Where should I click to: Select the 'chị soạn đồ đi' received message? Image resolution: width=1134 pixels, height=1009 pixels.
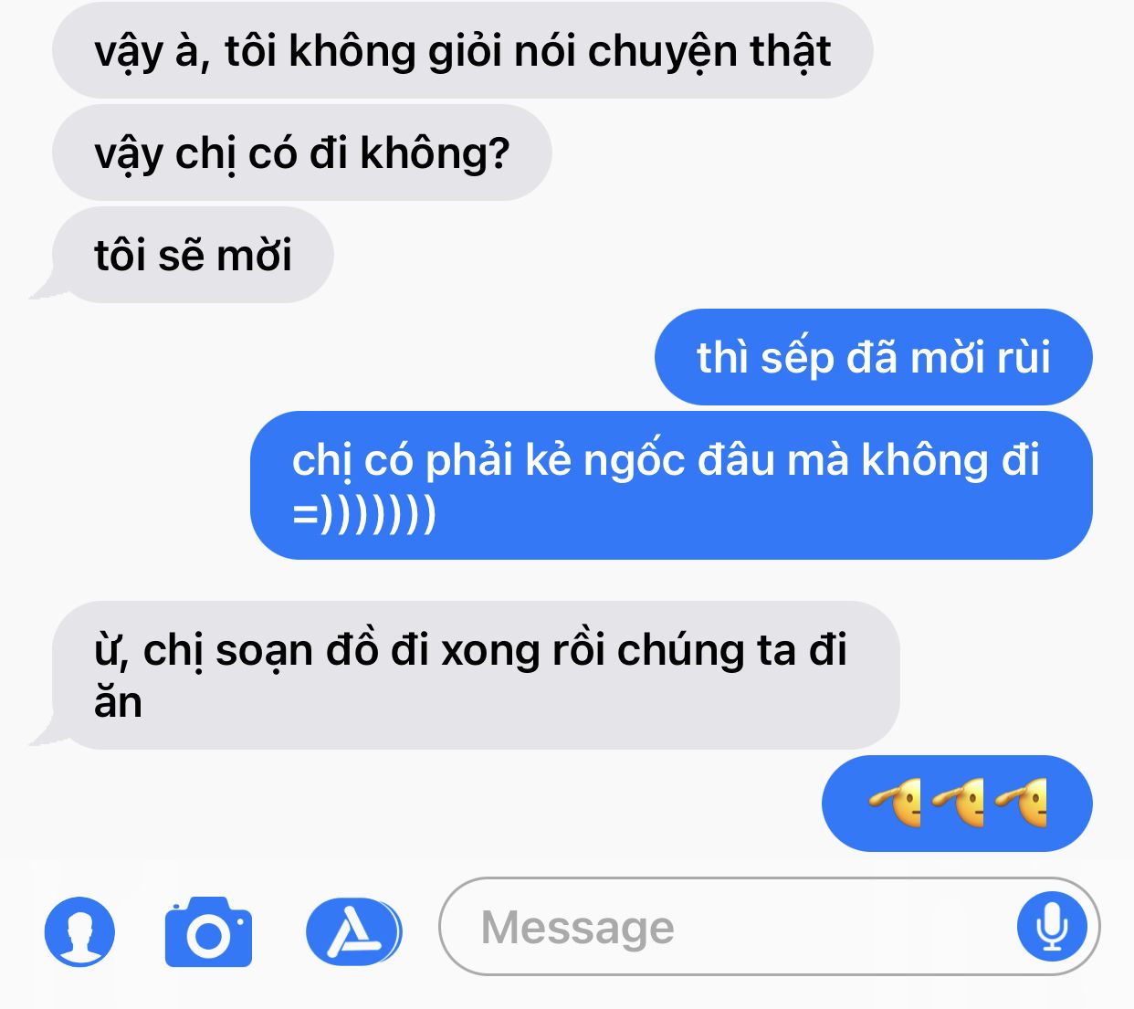click(x=476, y=676)
